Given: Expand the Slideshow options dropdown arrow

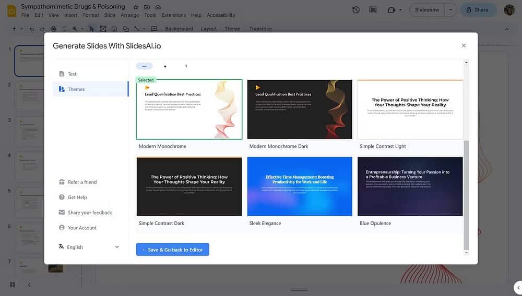Looking at the screenshot, I should pyautogui.click(x=450, y=10).
